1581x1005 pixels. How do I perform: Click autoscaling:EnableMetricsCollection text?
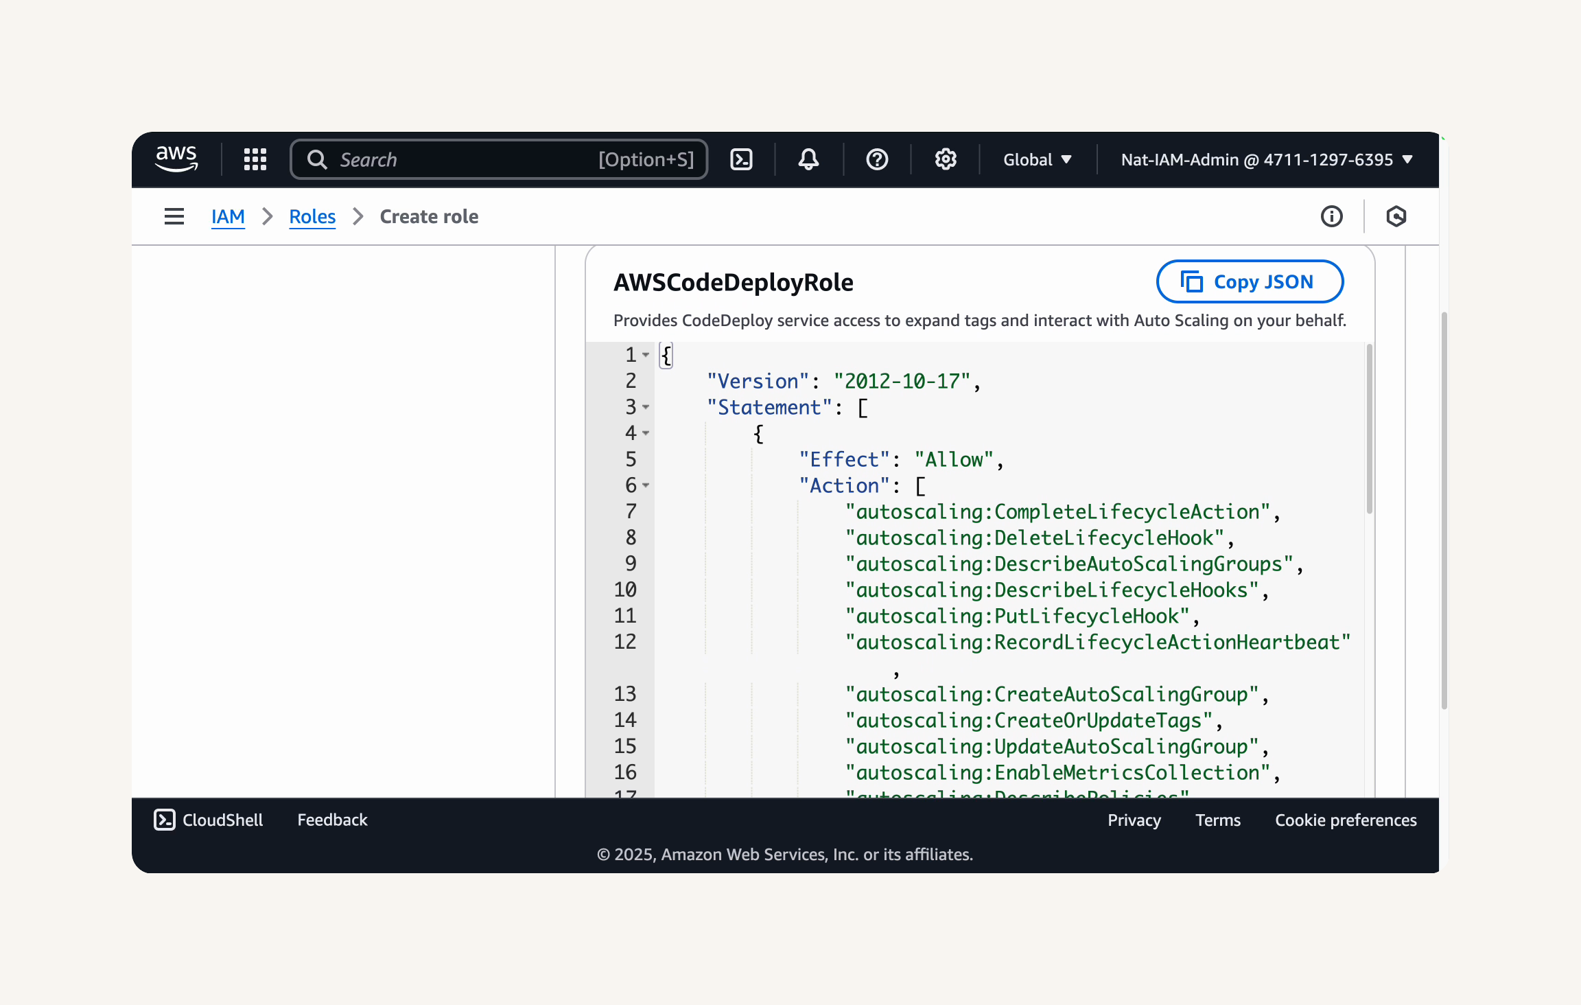tap(1057, 772)
